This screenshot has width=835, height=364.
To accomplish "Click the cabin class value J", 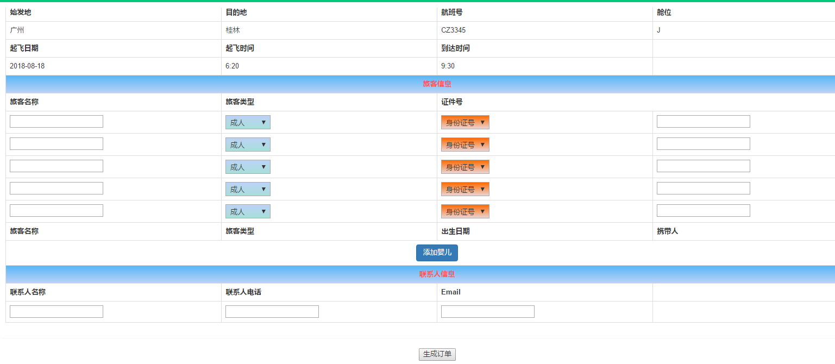I will pos(658,30).
